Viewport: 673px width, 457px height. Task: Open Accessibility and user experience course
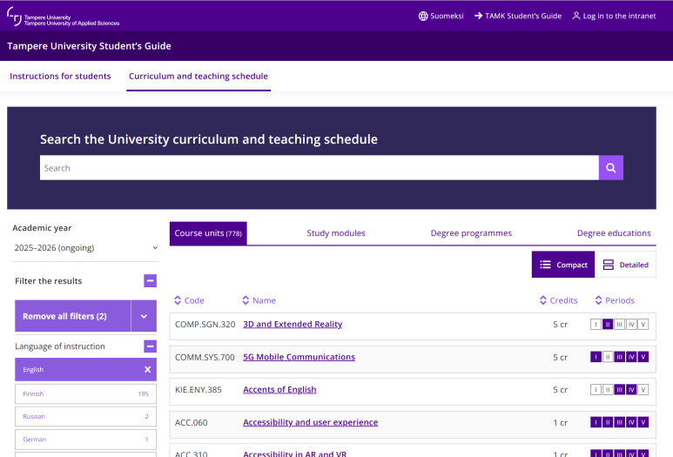pos(311,422)
